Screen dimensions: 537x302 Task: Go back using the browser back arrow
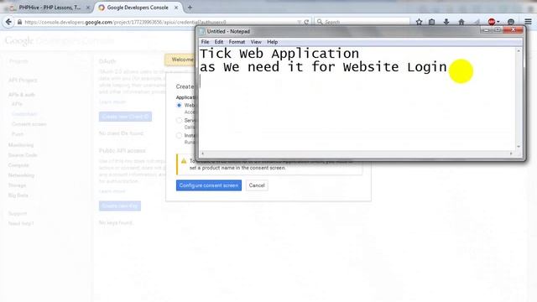(x=8, y=22)
